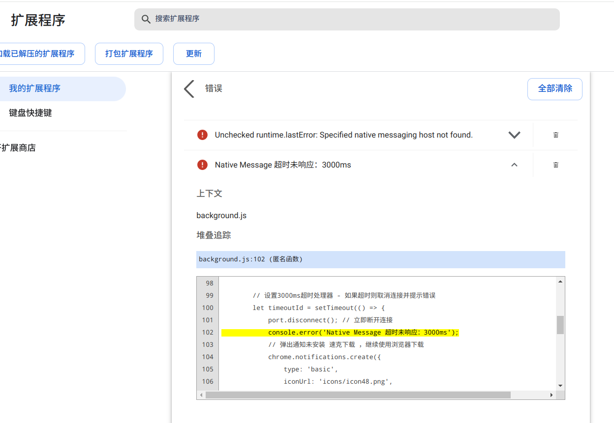Screen dimensions: 614x423
Task: Collapse the Native Message 超时未响应 entry
Action: point(514,165)
